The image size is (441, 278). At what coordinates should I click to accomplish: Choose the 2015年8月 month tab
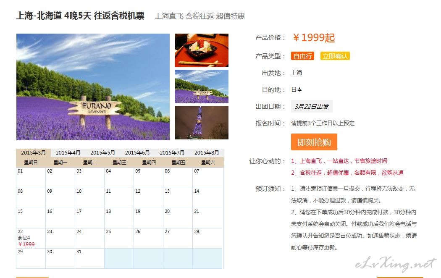206,153
